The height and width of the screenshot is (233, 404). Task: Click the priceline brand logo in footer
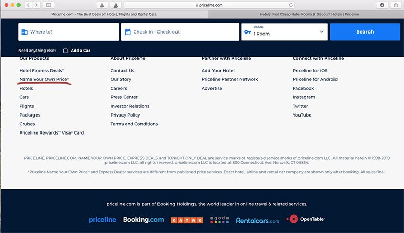pos(102,220)
